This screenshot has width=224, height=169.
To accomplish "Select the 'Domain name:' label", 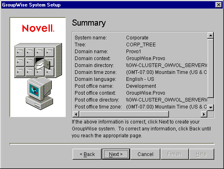I will click(x=91, y=52).
